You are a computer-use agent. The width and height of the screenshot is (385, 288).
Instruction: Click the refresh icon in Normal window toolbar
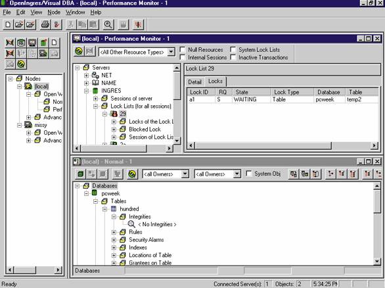132,174
